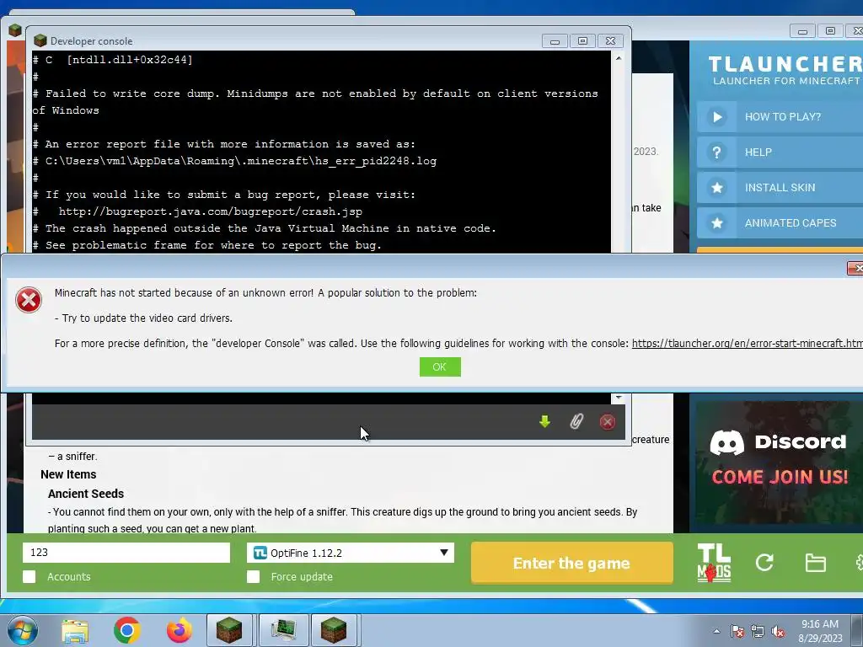The image size is (863, 647).
Task: Click the Ancient Seeds heading
Action: click(86, 494)
